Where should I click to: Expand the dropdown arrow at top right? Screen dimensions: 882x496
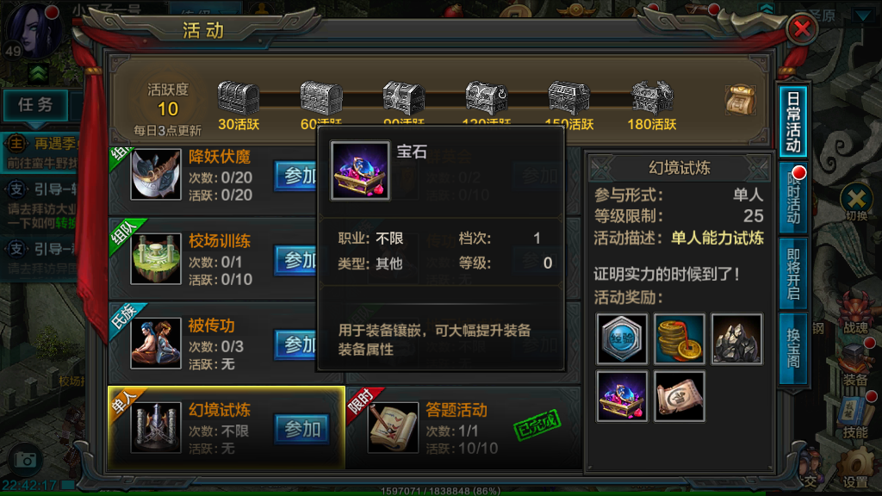863,15
